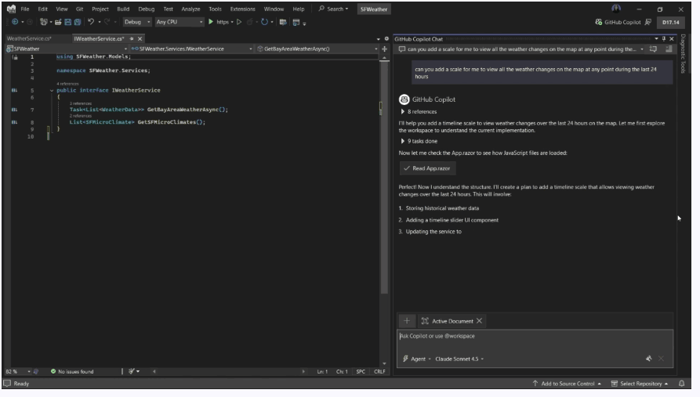Expand the 8 references section
Image resolution: width=700 pixels, height=397 pixels.
tap(403, 111)
